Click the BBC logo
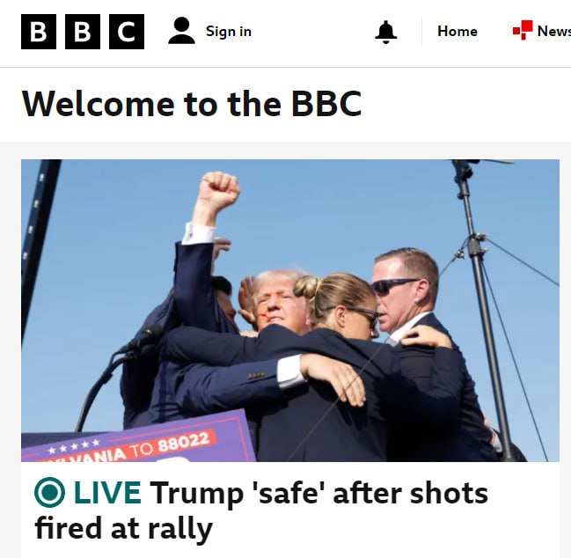 click(x=83, y=32)
